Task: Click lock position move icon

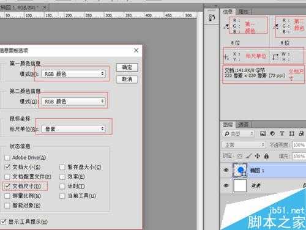Action: pos(258,156)
